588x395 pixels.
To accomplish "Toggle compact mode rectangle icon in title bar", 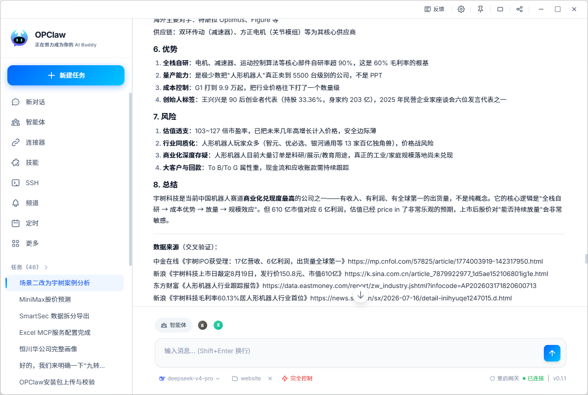I will pyautogui.click(x=500, y=9).
